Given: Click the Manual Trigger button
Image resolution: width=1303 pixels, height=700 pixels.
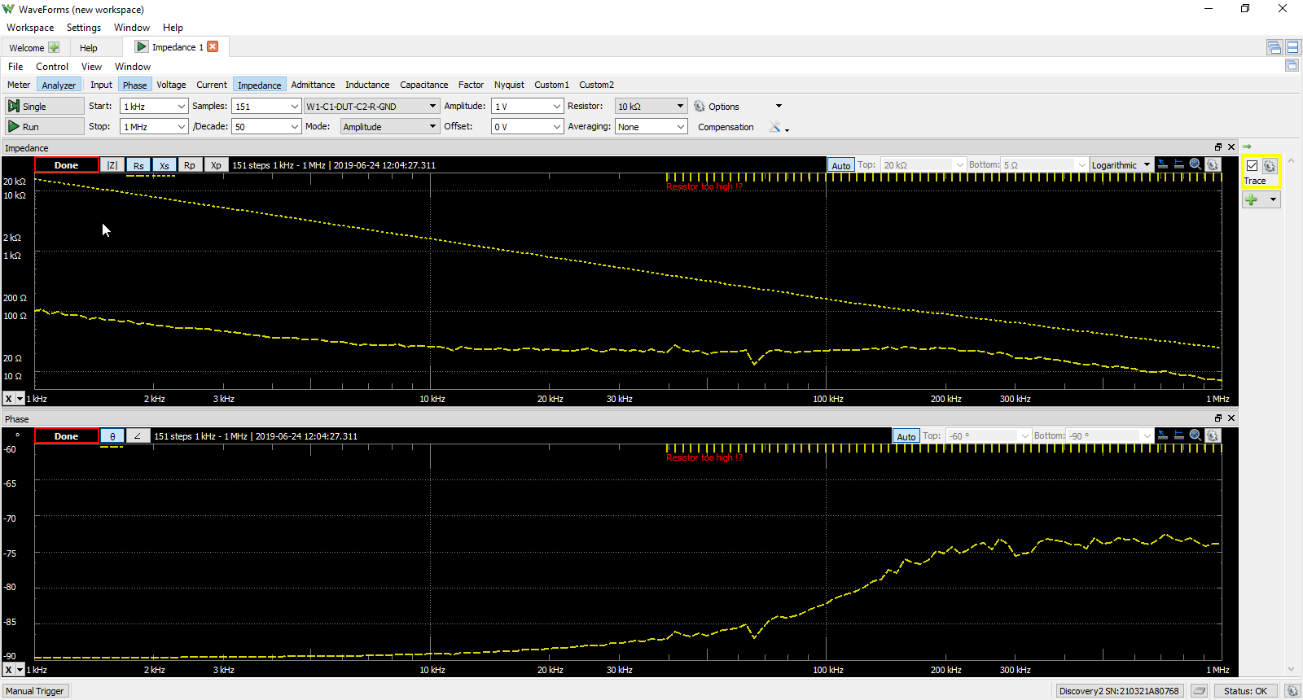Looking at the screenshot, I should (35, 691).
